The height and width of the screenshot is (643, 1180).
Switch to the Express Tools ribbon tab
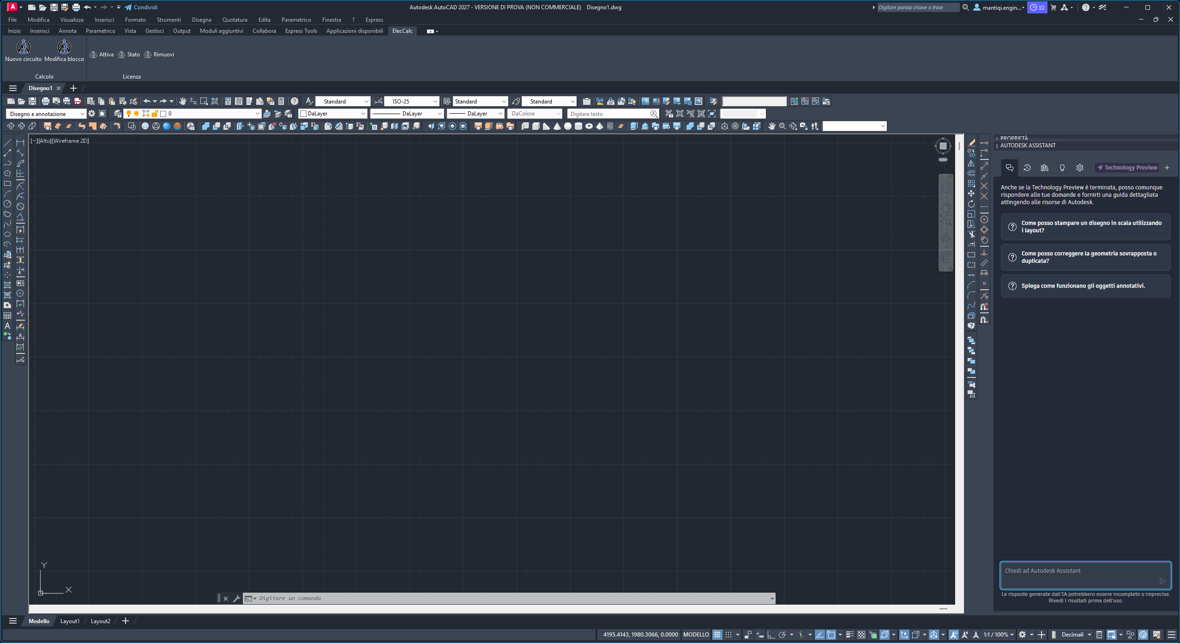click(x=301, y=31)
